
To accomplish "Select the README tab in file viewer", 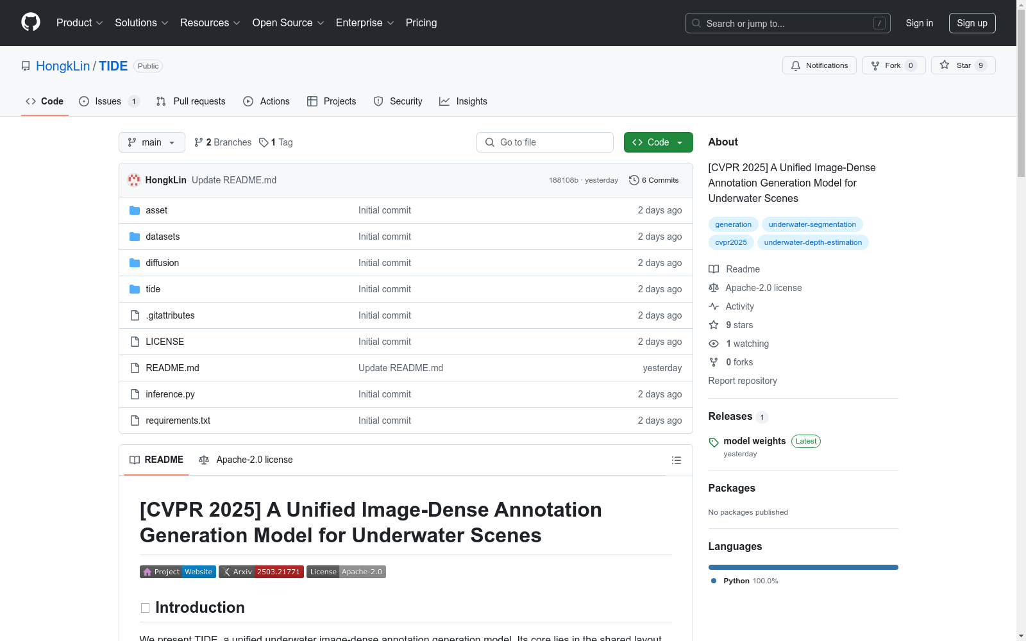I will (156, 460).
